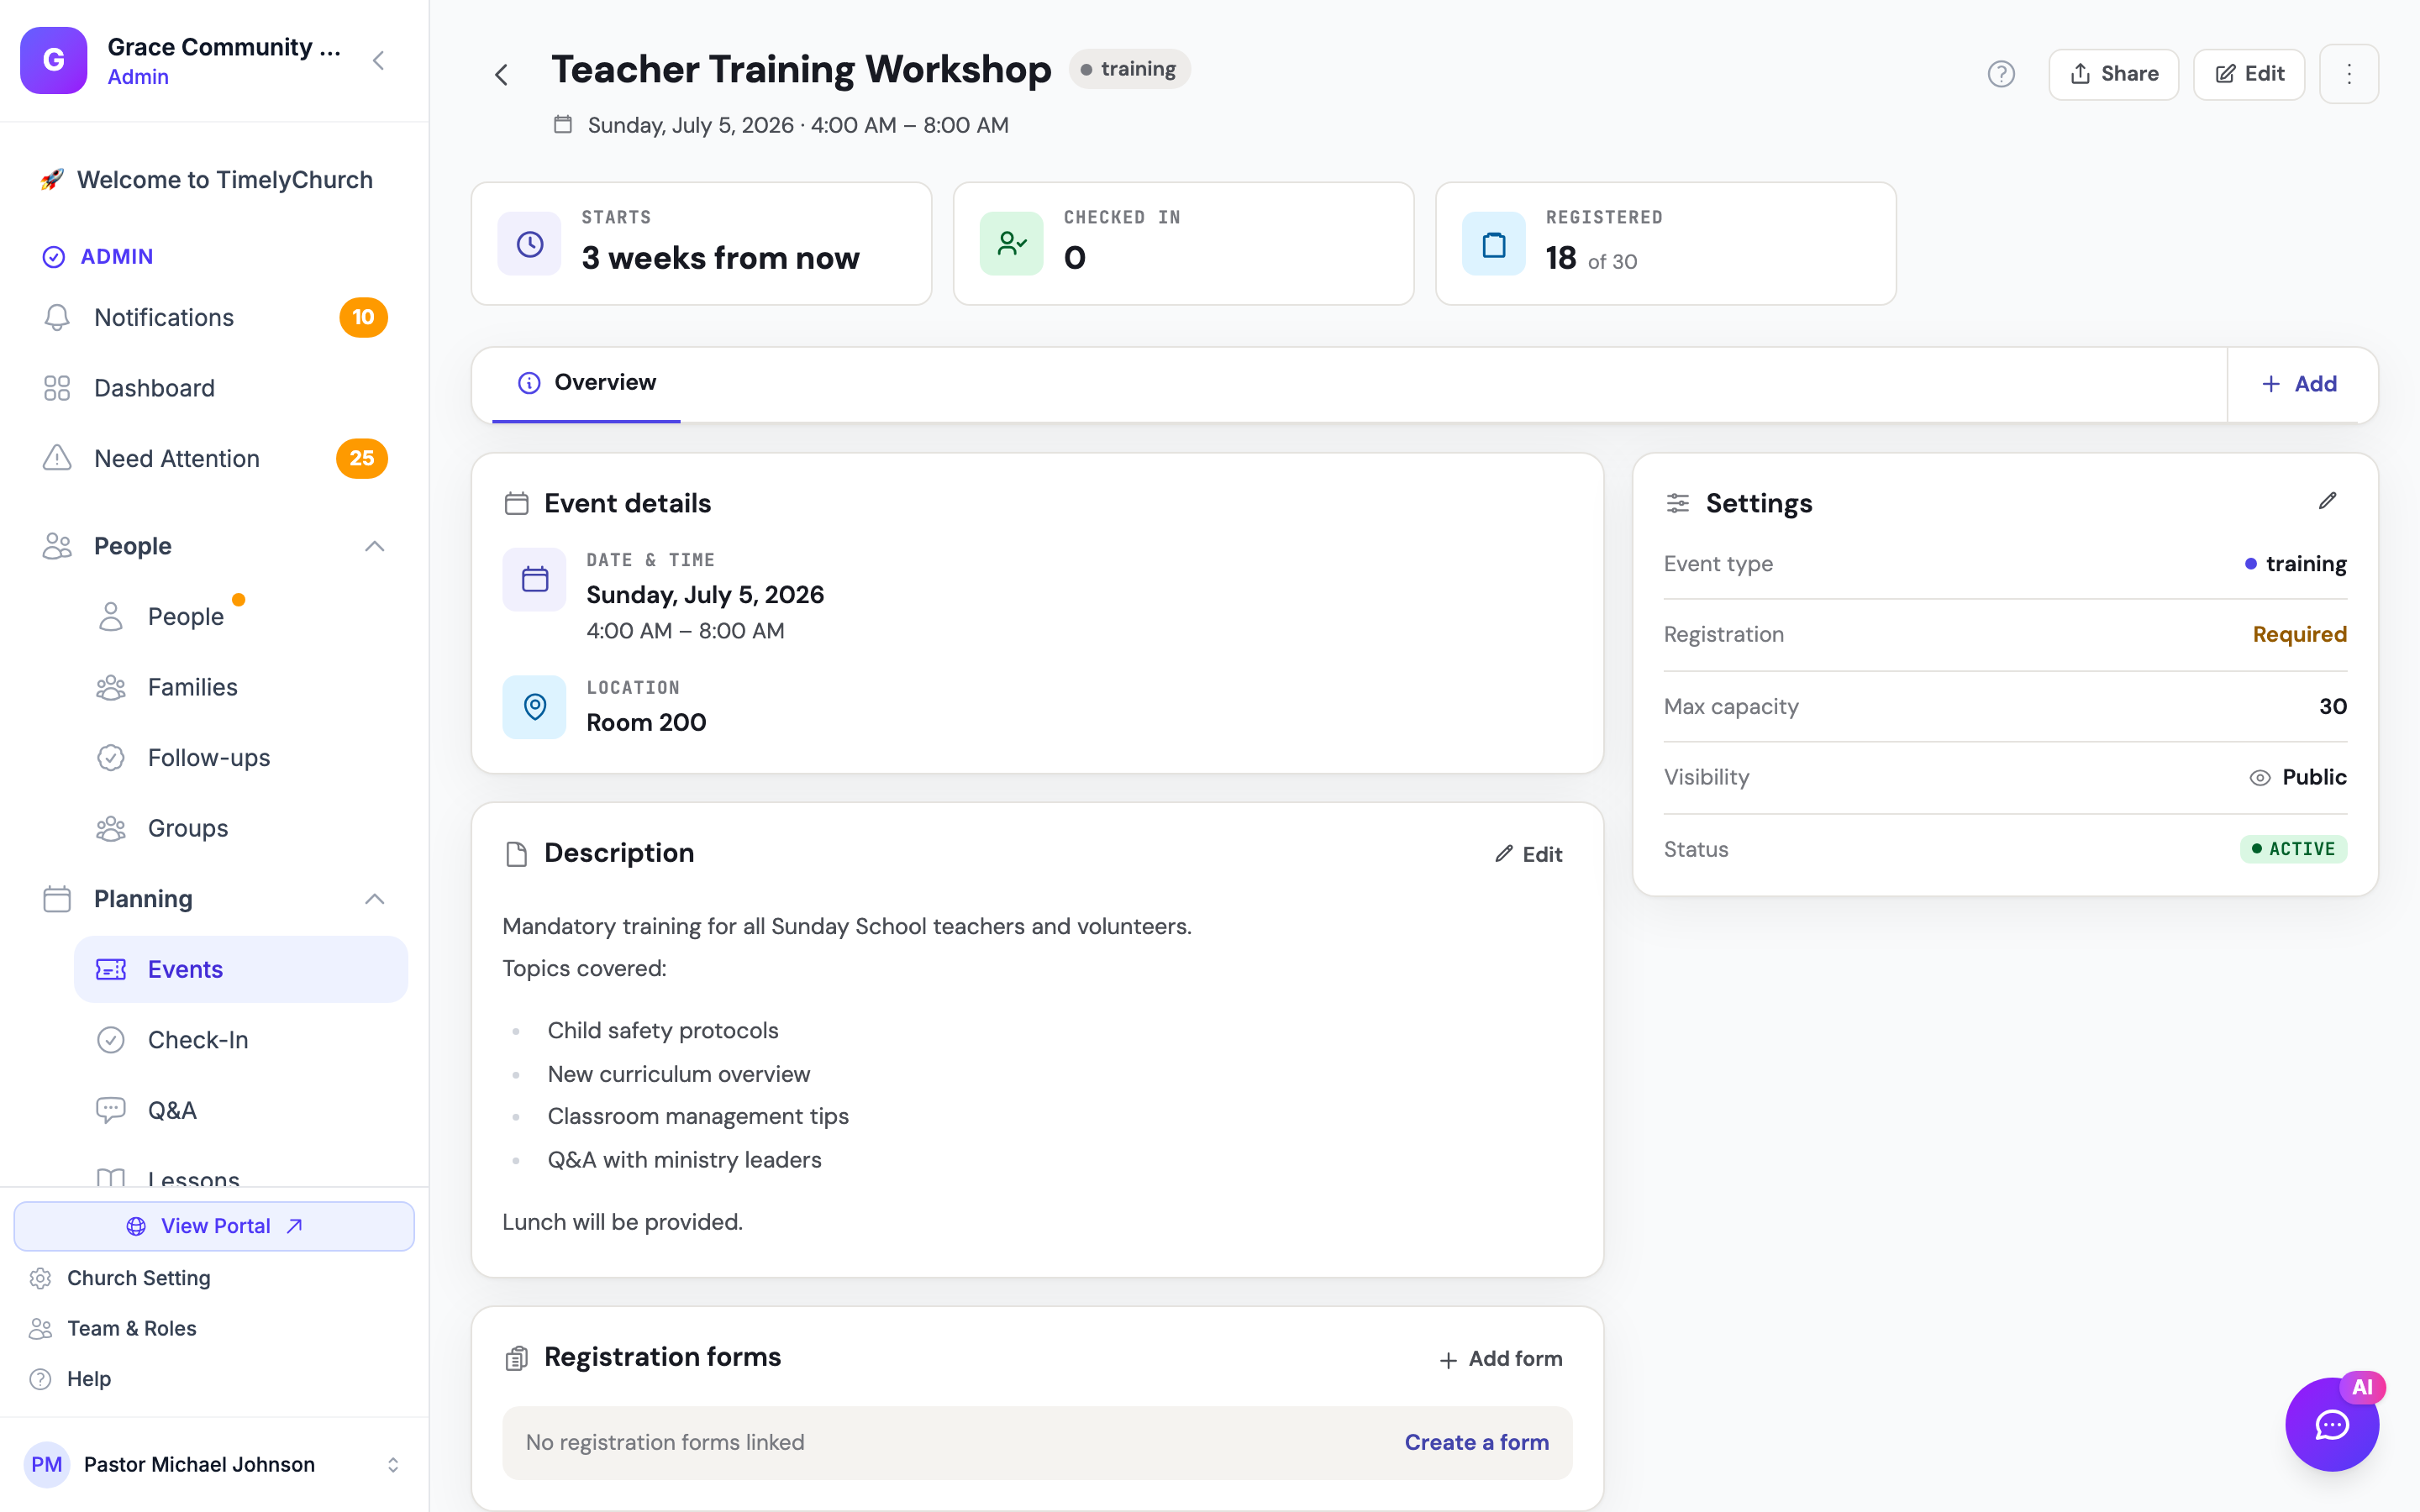
Task: Click the ACTIVE status badge
Action: pos(2292,849)
